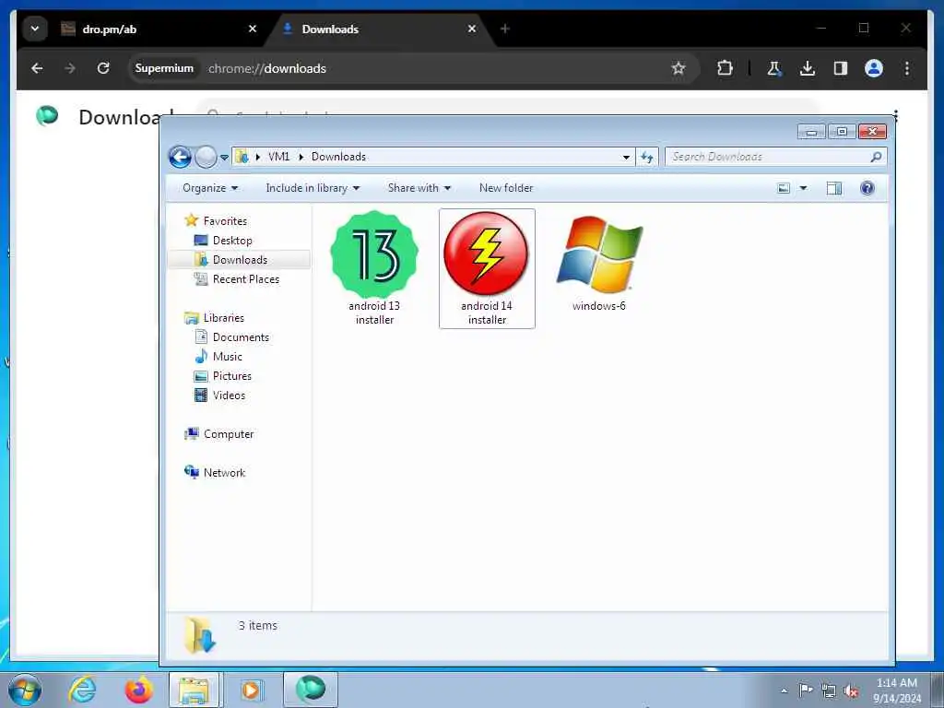Click Supermium taskbar button
The image size is (944, 708).
tap(311, 690)
